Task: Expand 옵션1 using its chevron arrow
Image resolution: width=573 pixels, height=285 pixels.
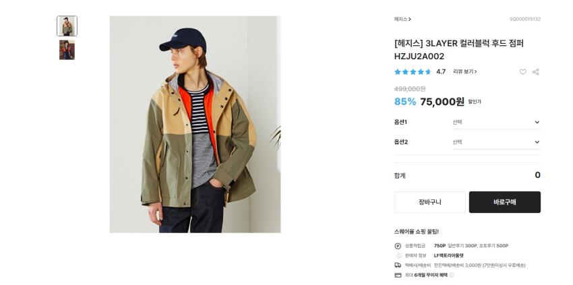Action: click(x=537, y=122)
